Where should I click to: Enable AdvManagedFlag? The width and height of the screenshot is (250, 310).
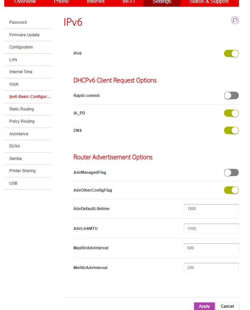[231, 172]
